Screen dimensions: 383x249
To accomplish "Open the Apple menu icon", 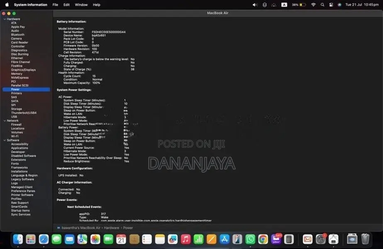I will [7, 5].
